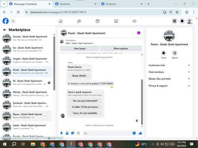Open the Video/Reels icon
Viewport: 198px width, 148px height.
[97, 21]
